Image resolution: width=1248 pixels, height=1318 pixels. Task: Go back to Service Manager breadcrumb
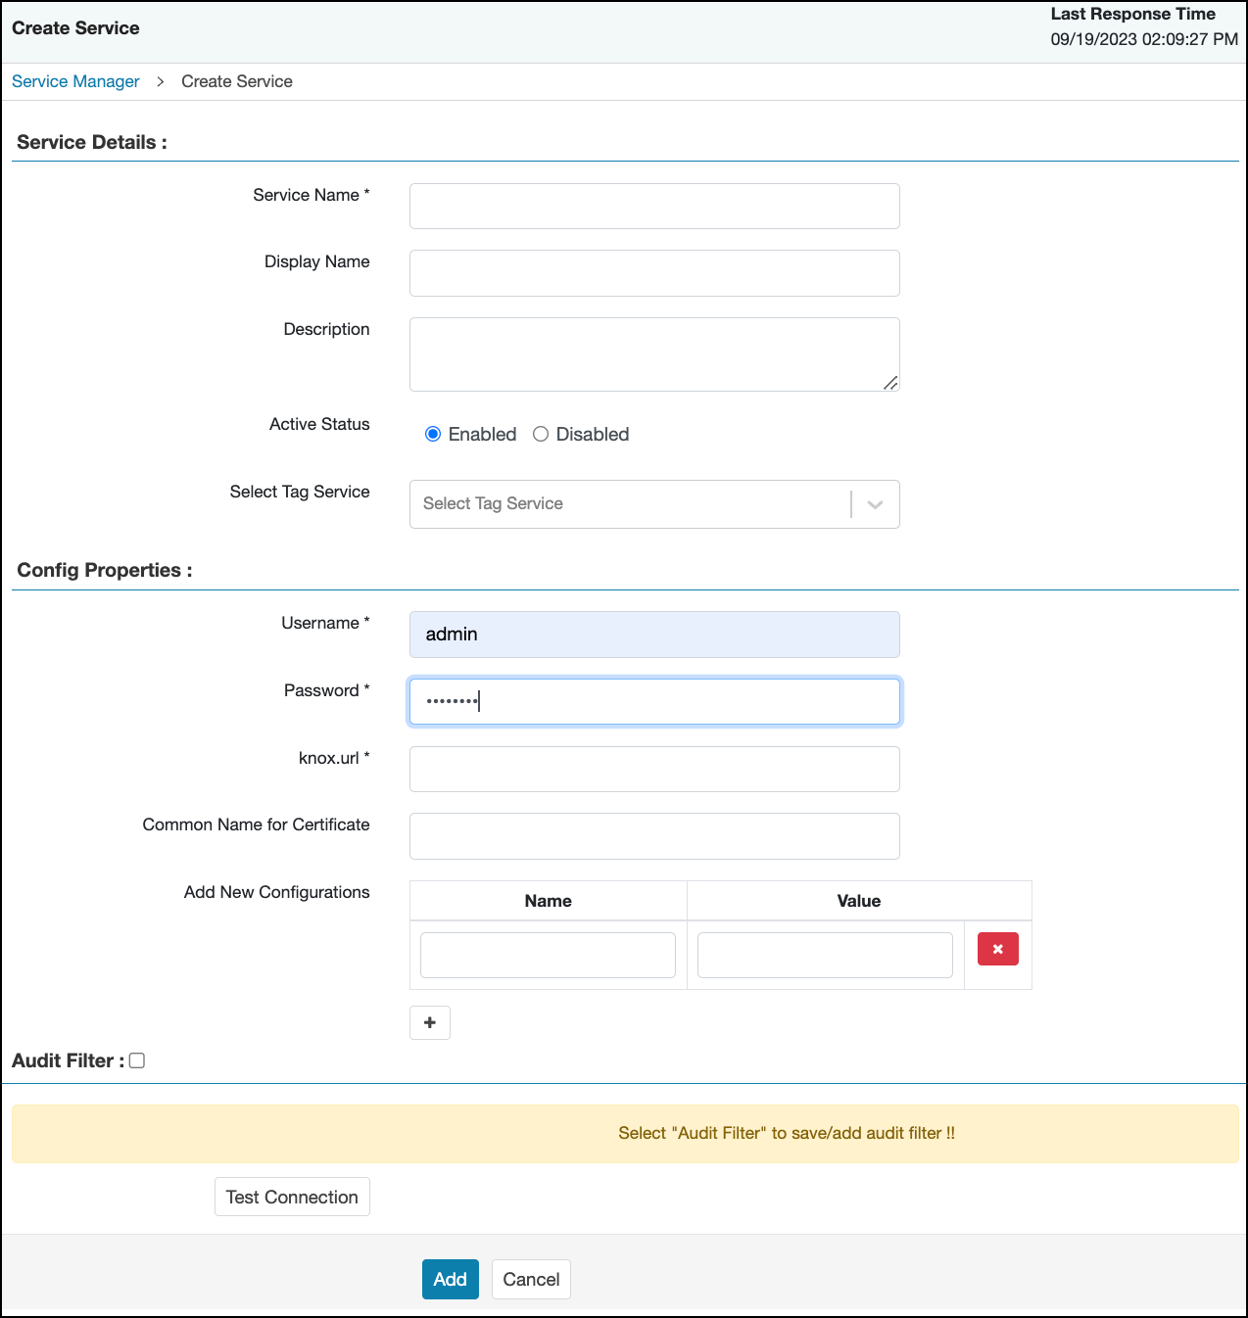(75, 81)
